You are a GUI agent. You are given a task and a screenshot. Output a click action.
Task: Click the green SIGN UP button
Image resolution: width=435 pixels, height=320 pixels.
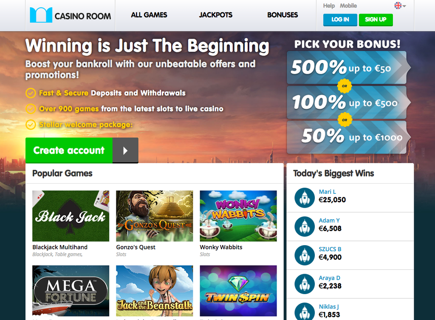click(x=376, y=20)
